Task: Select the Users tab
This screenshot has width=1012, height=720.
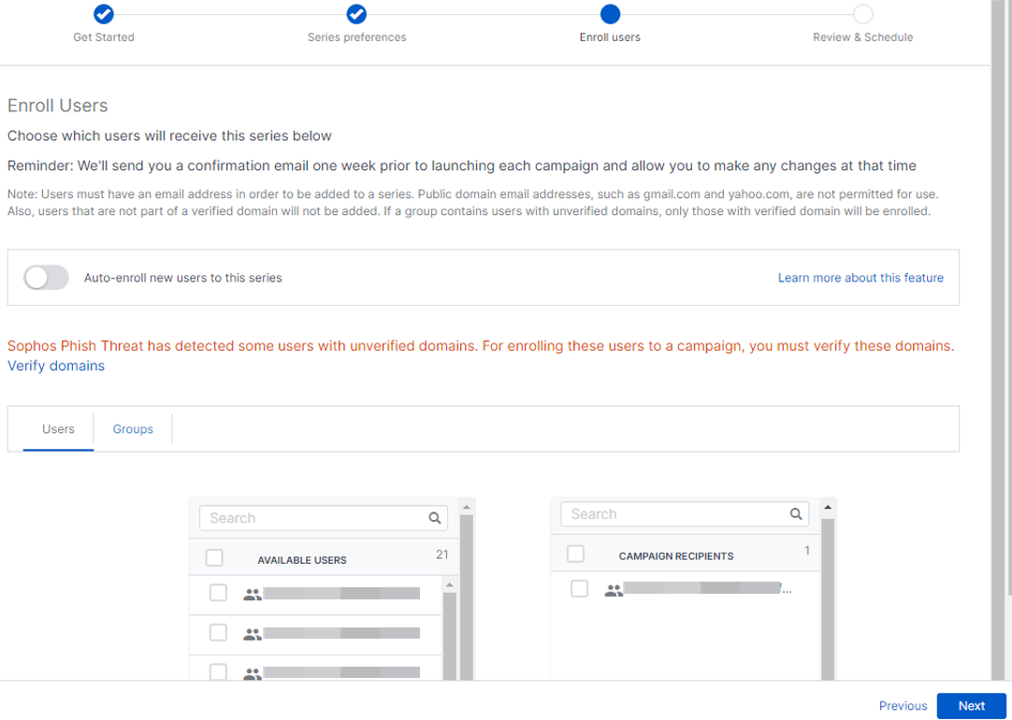Action: click(x=58, y=429)
